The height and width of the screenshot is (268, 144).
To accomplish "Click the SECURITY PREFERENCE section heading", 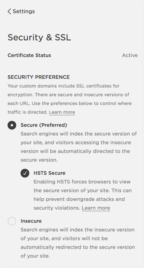I will [x=39, y=77].
